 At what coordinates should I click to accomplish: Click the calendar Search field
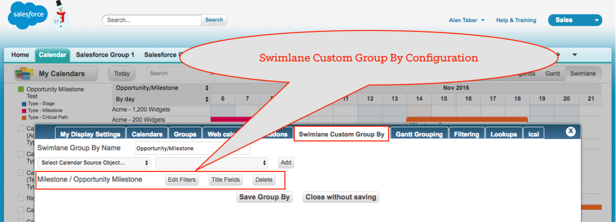click(x=181, y=73)
